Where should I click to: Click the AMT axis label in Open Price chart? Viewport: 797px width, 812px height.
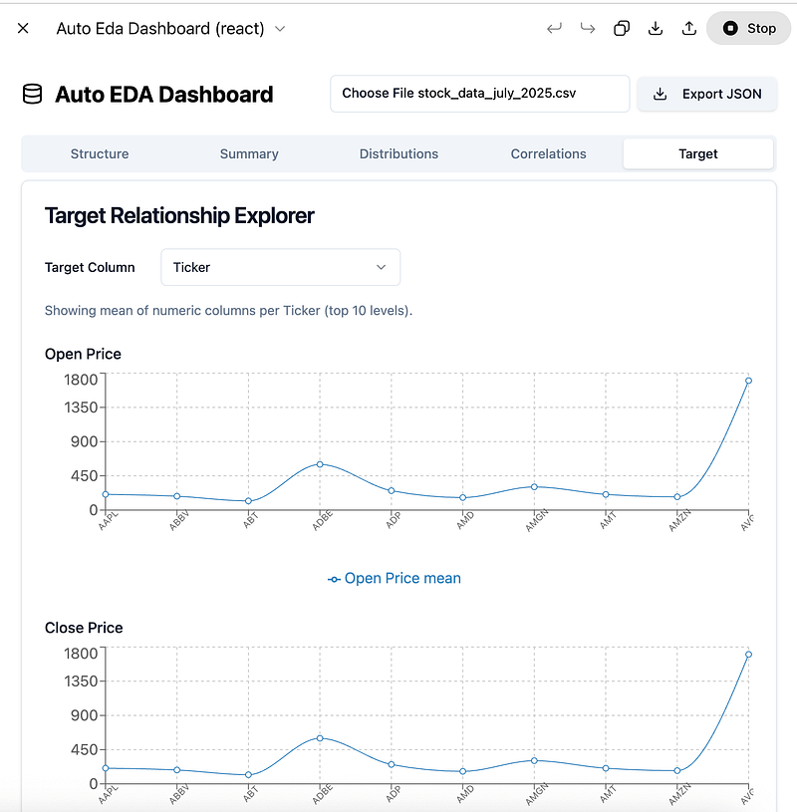coord(608,520)
